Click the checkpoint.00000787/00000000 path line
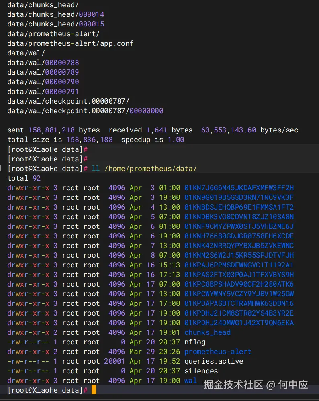Viewport: 319px width, 401px height. 85,111
